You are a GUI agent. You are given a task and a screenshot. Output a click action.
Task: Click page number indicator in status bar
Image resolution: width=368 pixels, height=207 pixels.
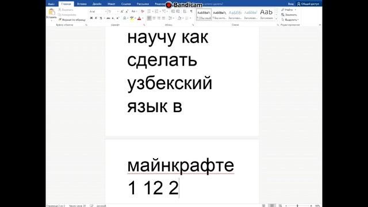click(x=56, y=206)
